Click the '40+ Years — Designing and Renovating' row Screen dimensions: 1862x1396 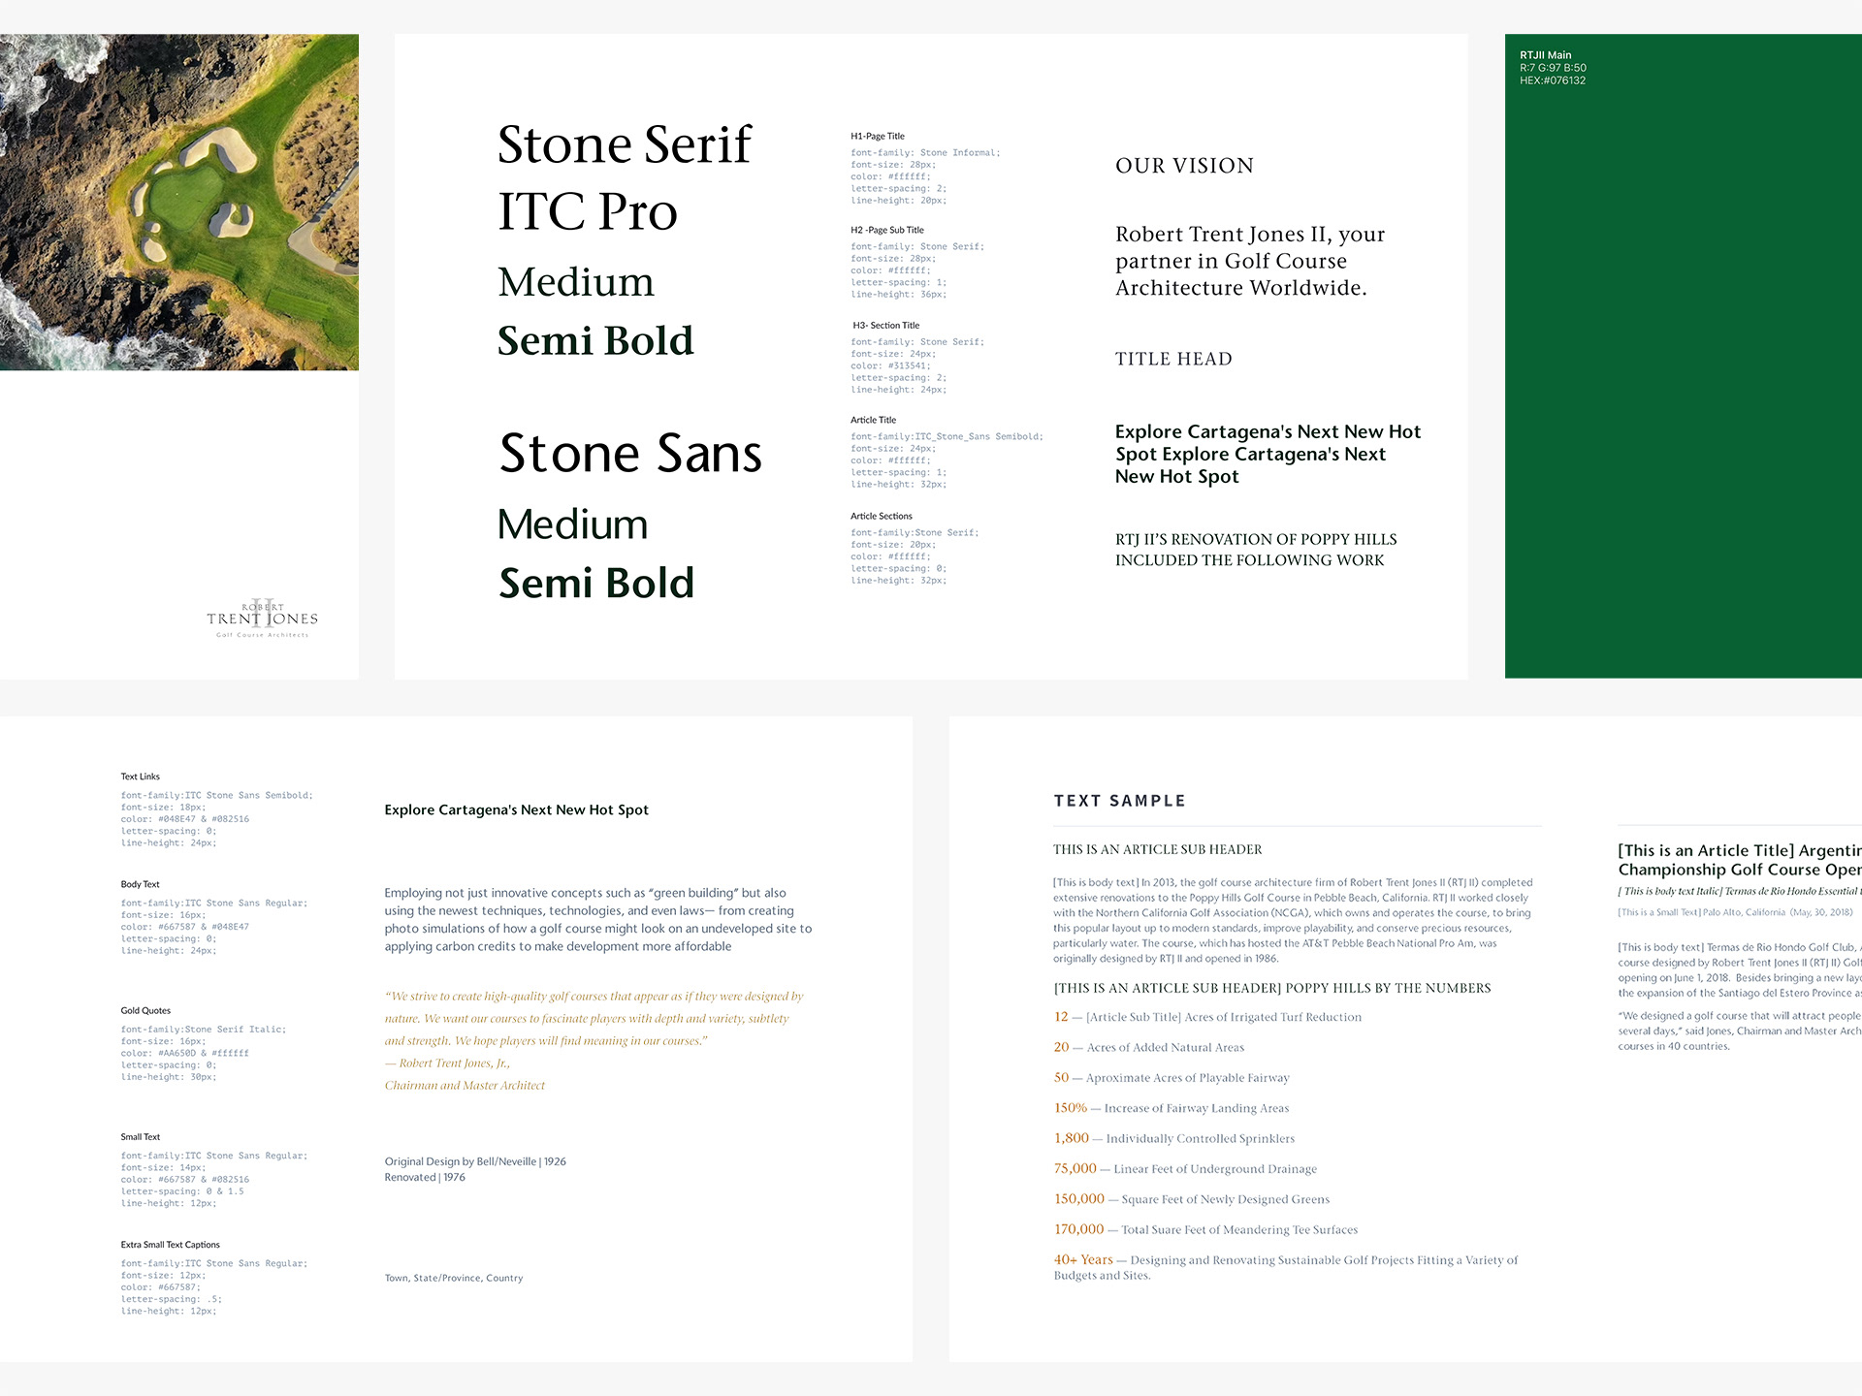coord(1286,1267)
